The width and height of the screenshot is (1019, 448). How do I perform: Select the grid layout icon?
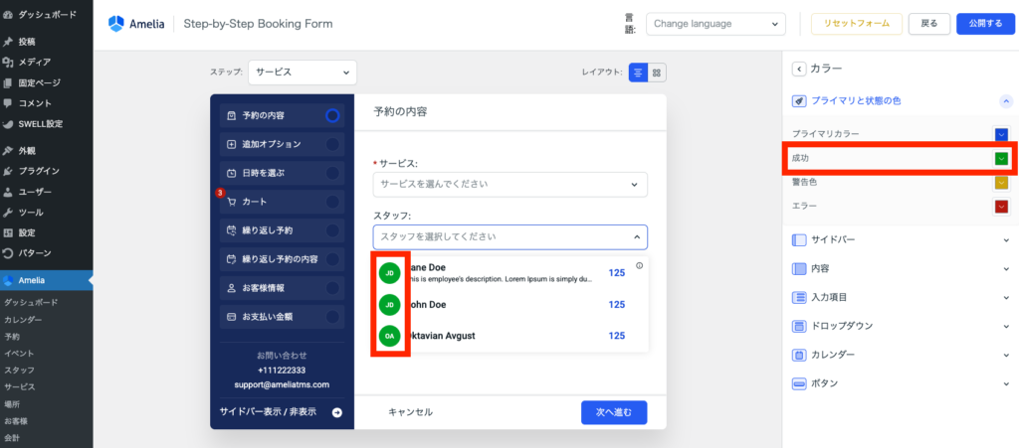(658, 73)
